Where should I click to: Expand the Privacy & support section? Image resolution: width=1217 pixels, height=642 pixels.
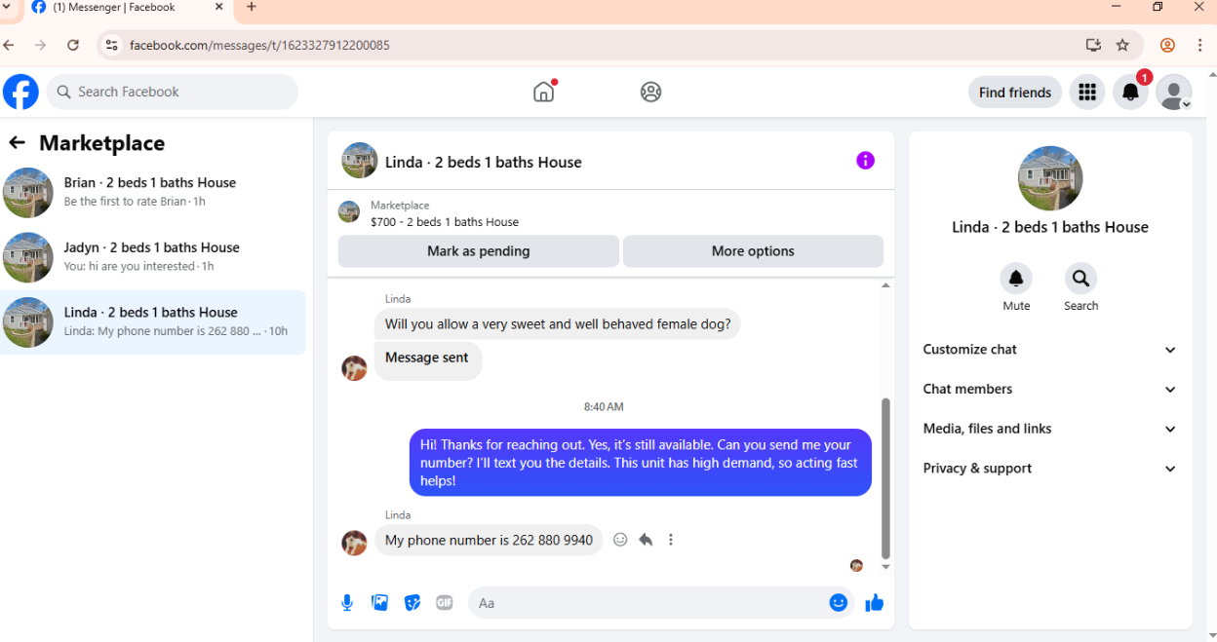(x=1050, y=469)
